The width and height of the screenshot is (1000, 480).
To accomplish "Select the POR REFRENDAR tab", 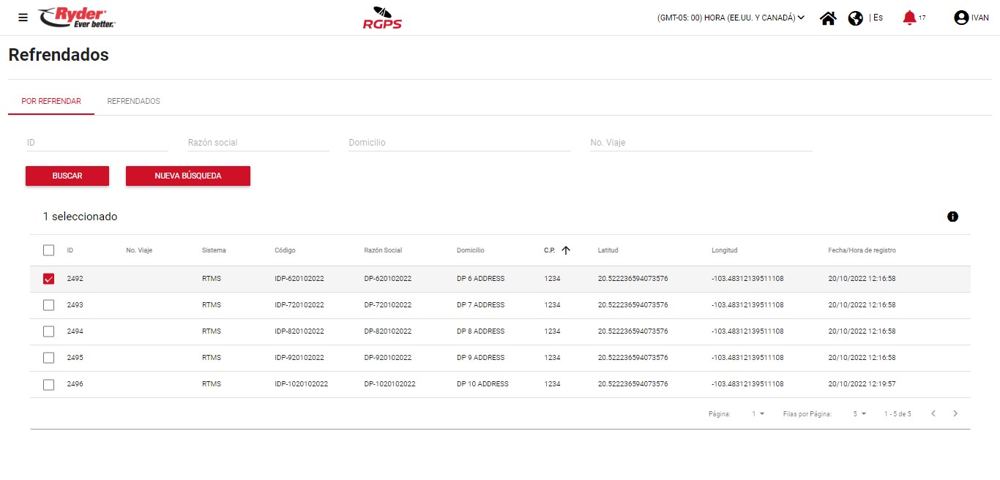I will pyautogui.click(x=51, y=101).
